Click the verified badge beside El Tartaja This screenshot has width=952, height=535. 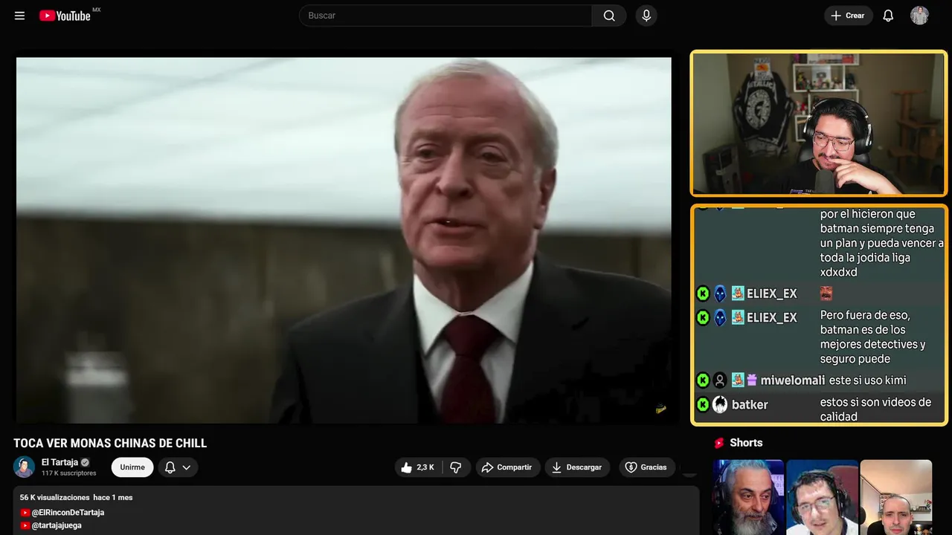tap(85, 462)
